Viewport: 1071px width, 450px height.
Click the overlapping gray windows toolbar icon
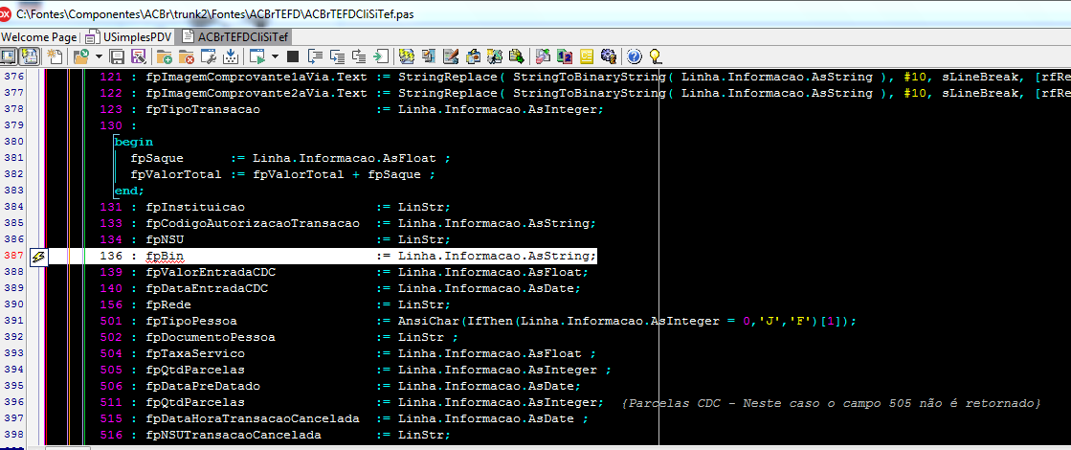click(429, 56)
